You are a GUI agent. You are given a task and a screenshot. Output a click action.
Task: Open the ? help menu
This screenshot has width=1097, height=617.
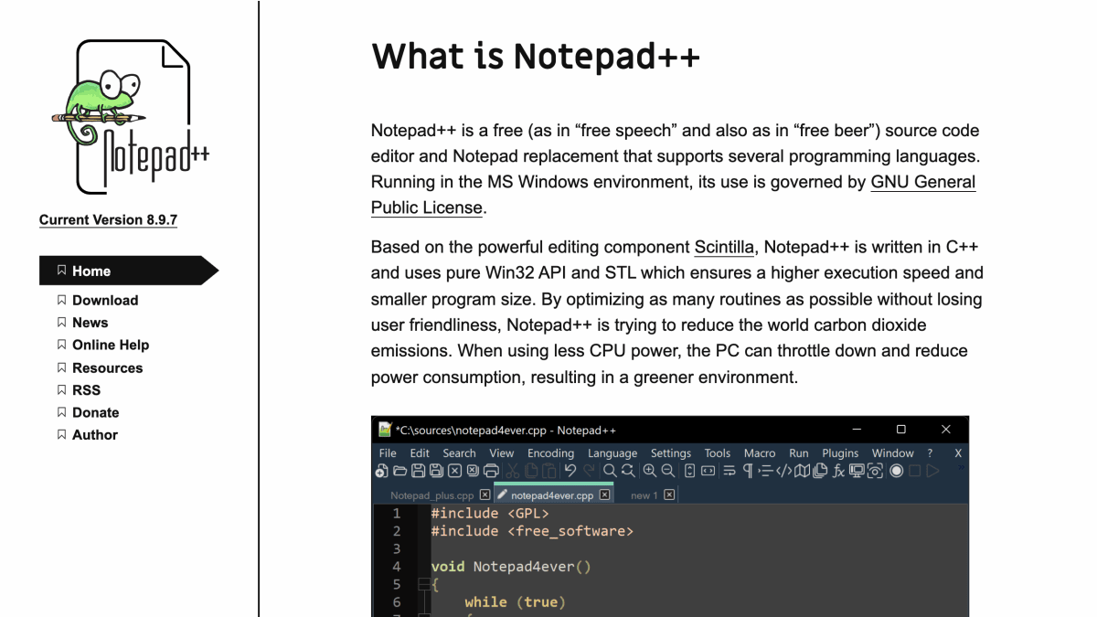click(x=930, y=453)
